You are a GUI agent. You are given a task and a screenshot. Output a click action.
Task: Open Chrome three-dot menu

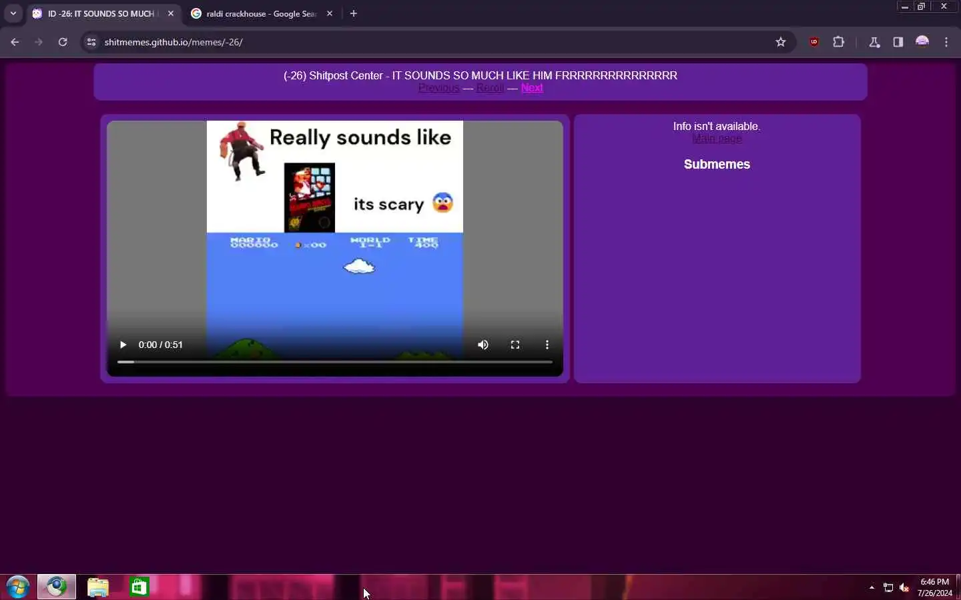[946, 42]
